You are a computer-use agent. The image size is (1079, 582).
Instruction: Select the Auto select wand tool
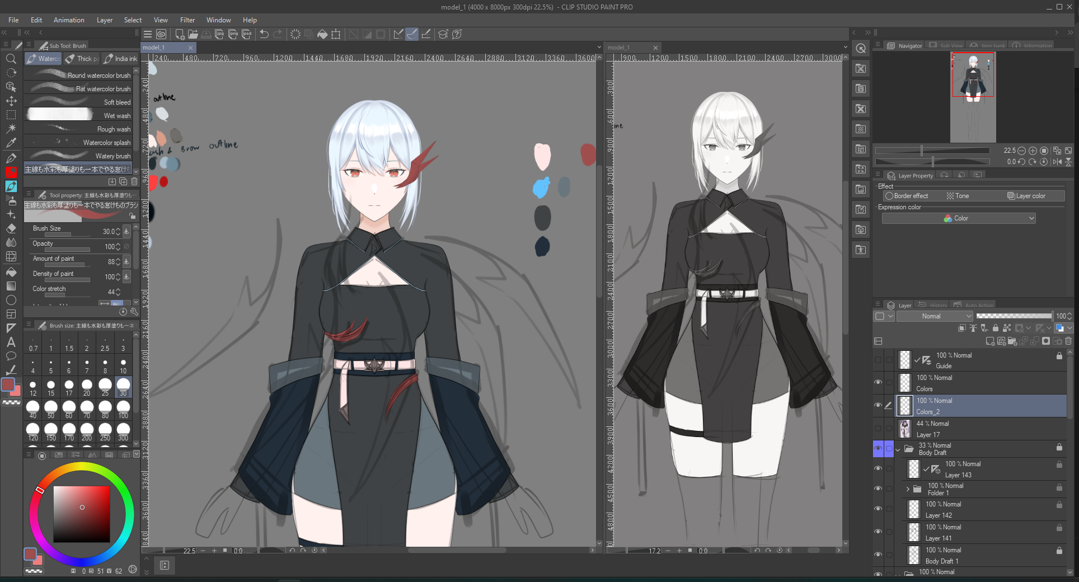[11, 129]
